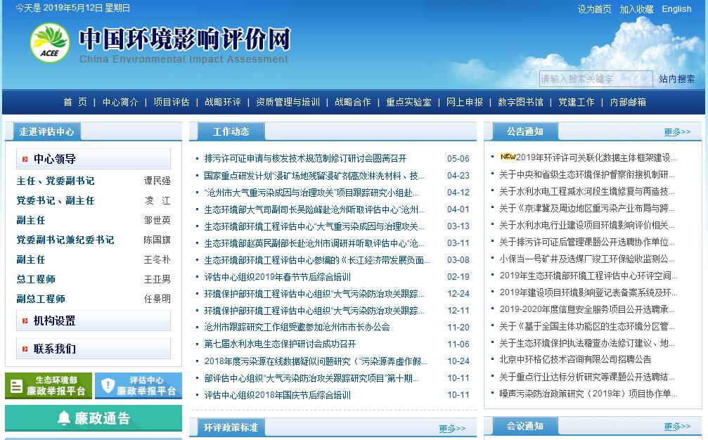
Task: Open the 排污许可证申请与核发技术规范 news article
Action: (x=305, y=159)
